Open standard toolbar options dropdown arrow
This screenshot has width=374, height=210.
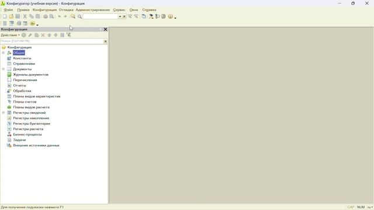tap(175, 17)
